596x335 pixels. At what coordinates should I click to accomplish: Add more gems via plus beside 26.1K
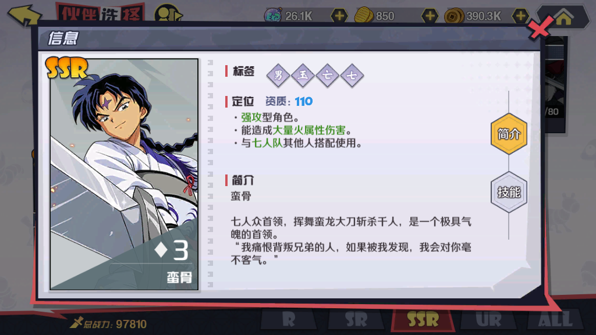click(x=339, y=16)
